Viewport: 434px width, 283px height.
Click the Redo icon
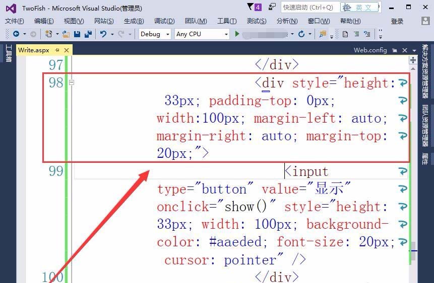click(121, 34)
